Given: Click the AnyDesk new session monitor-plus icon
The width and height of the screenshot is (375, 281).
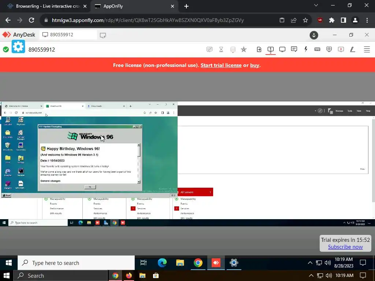Looking at the screenshot, I should tap(103, 35).
